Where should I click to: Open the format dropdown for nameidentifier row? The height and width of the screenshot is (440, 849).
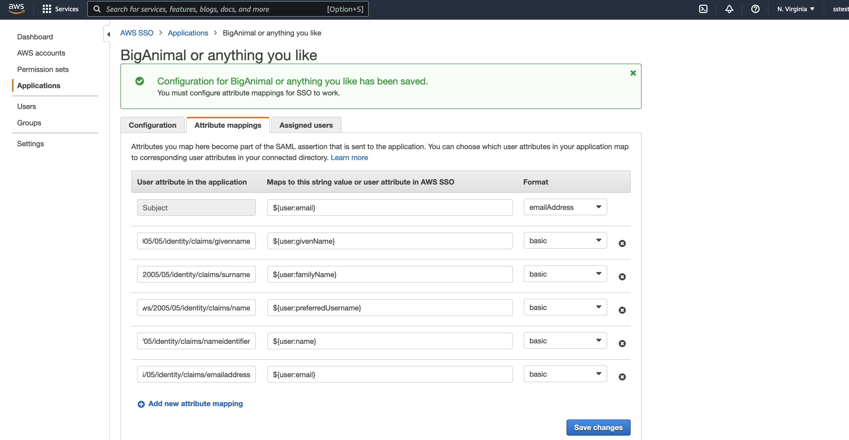565,341
